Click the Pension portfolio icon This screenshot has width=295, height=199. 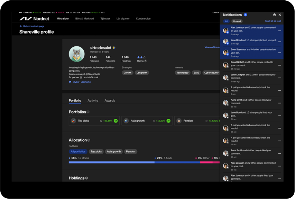click(179, 121)
